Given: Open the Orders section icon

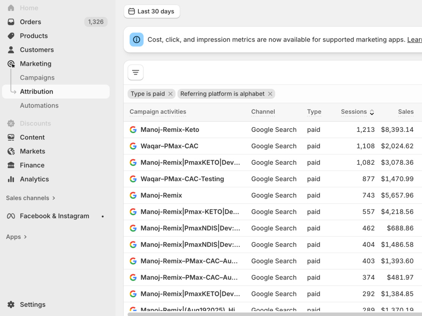Looking at the screenshot, I should tap(11, 22).
